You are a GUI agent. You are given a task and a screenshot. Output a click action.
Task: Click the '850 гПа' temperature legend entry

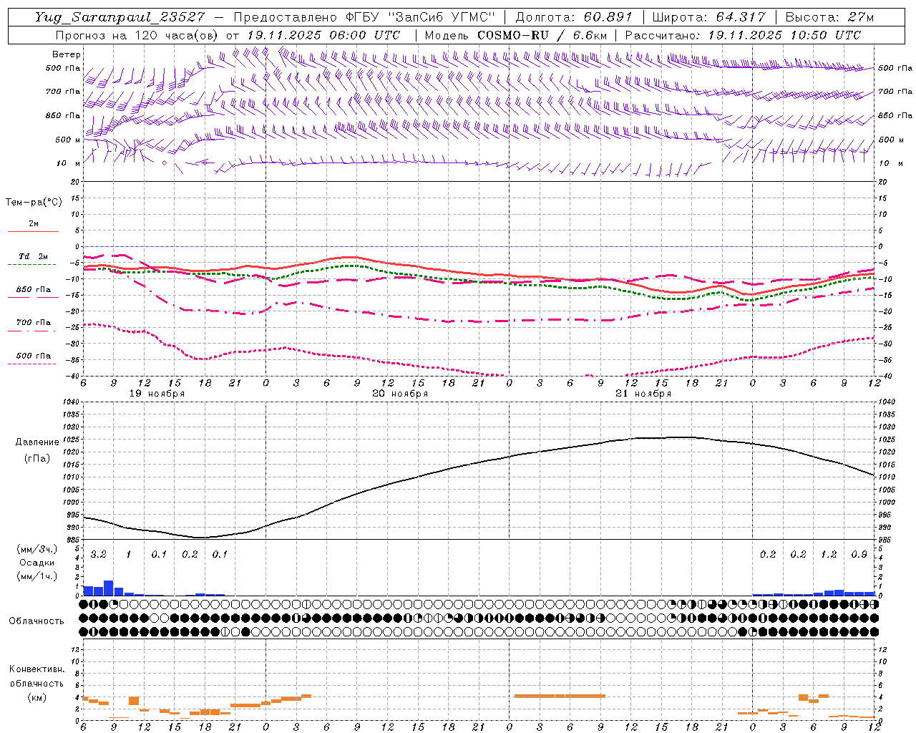pyautogui.click(x=33, y=290)
